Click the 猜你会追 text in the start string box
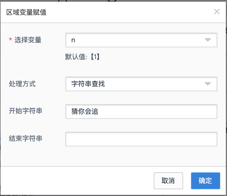 click(85, 112)
